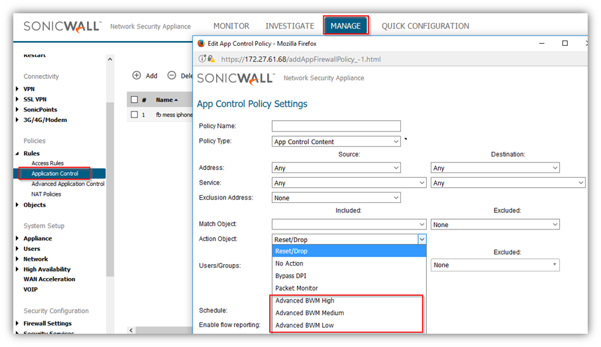Click the fb mess iphone policy name

tap(174, 115)
